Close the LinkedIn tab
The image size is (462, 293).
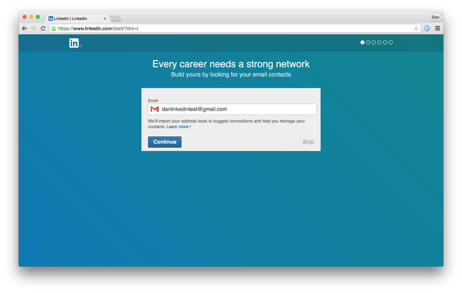point(105,18)
